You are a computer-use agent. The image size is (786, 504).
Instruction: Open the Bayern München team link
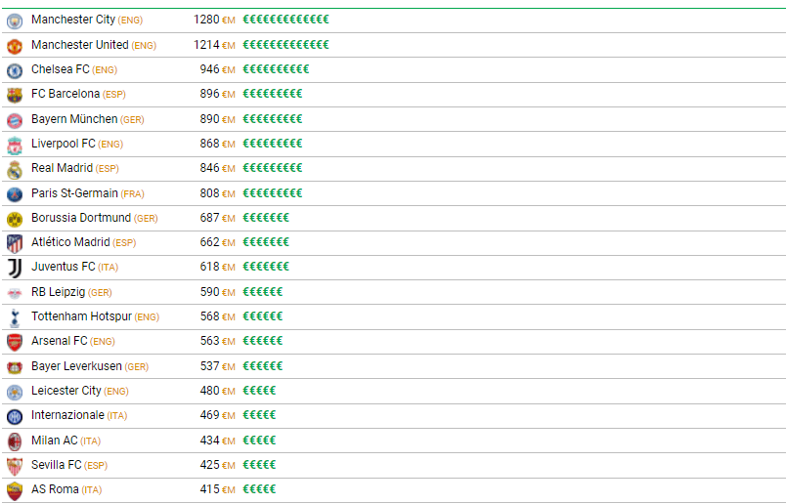[x=74, y=119]
